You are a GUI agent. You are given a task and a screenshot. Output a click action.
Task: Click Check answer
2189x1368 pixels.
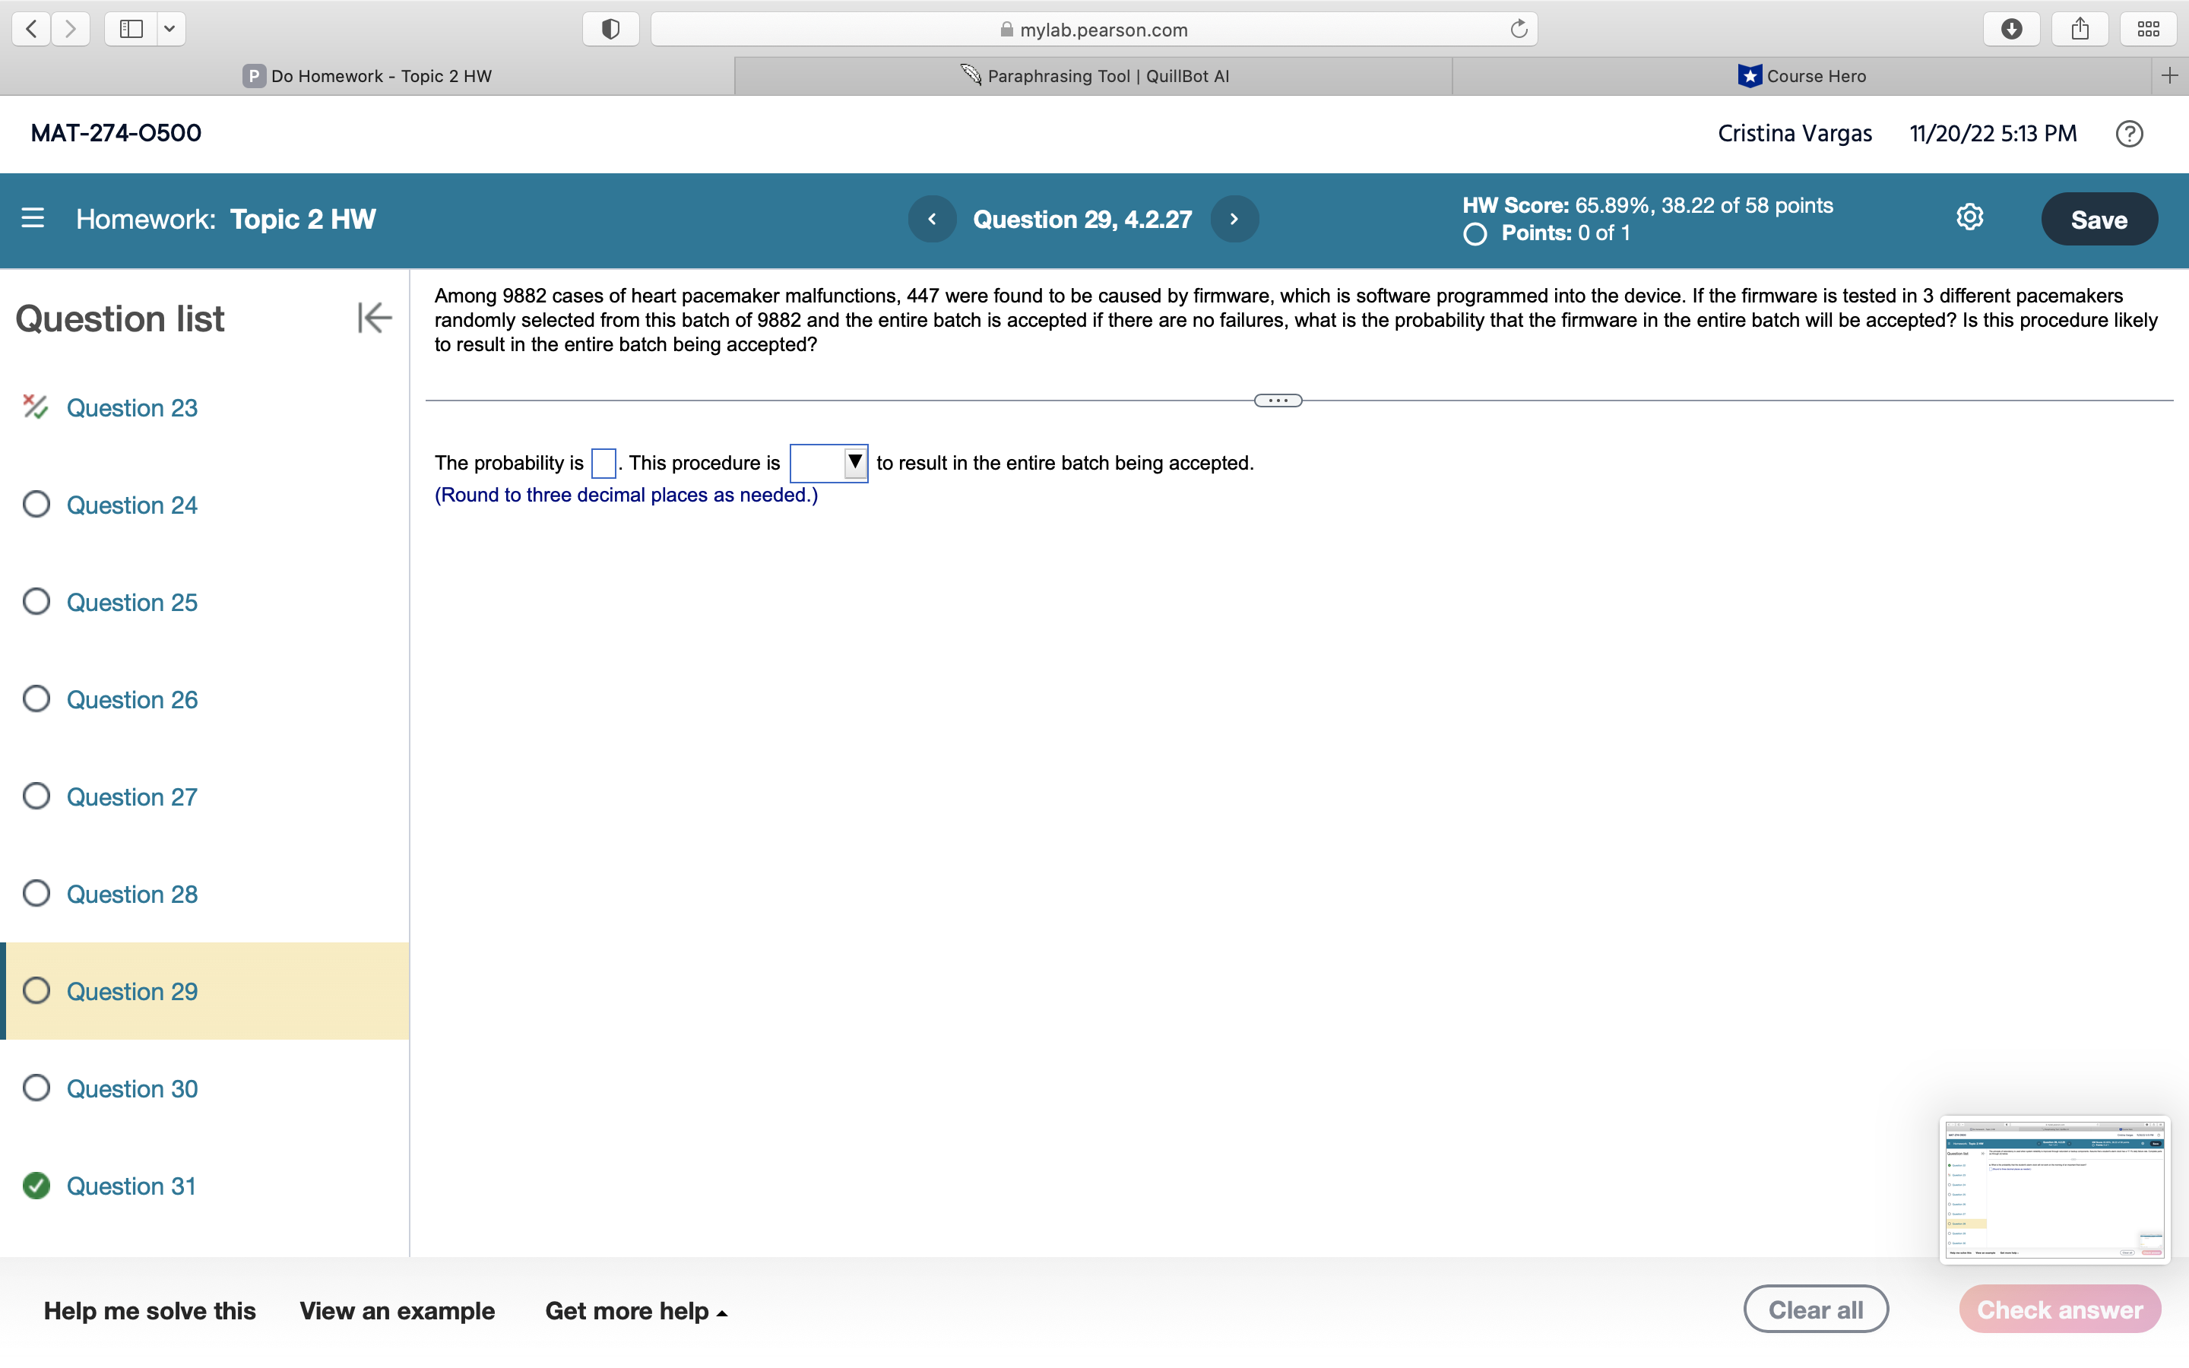point(2059,1308)
